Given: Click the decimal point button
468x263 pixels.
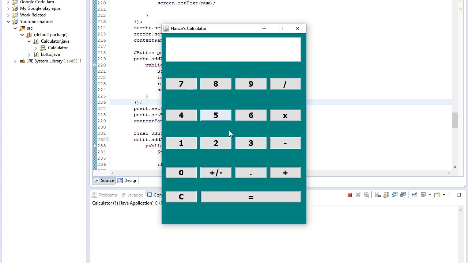Looking at the screenshot, I should 251,173.
